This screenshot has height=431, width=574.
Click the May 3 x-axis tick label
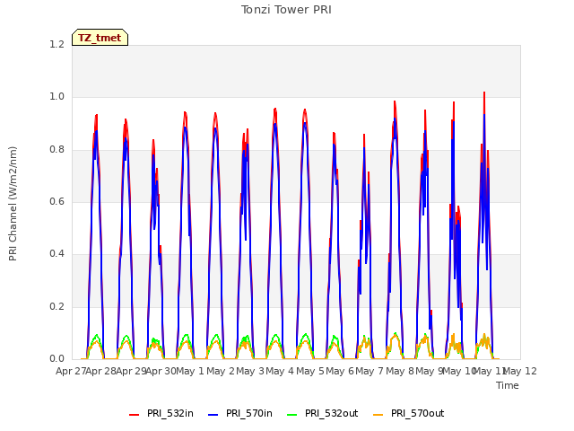click(x=250, y=371)
